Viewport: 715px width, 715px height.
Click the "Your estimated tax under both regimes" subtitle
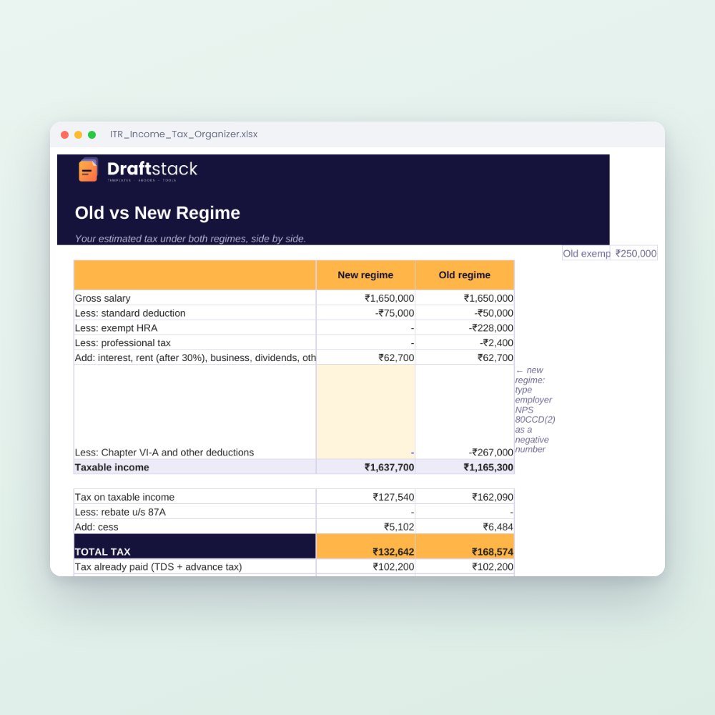tap(190, 239)
